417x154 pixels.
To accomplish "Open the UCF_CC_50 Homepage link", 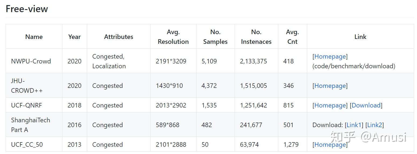I will pos(330,145).
